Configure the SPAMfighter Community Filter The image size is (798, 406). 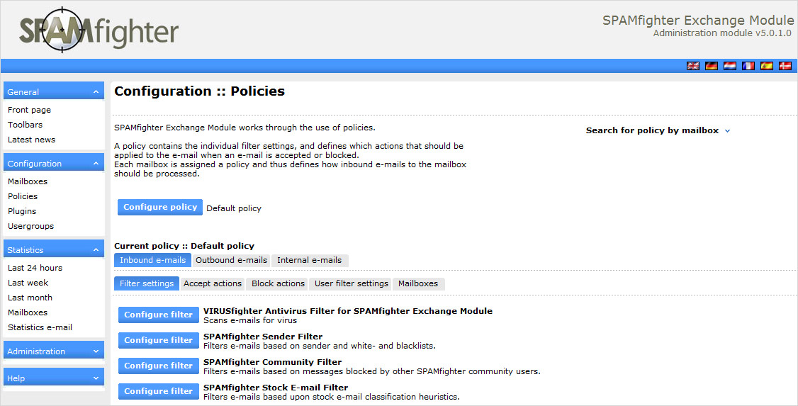click(x=158, y=366)
